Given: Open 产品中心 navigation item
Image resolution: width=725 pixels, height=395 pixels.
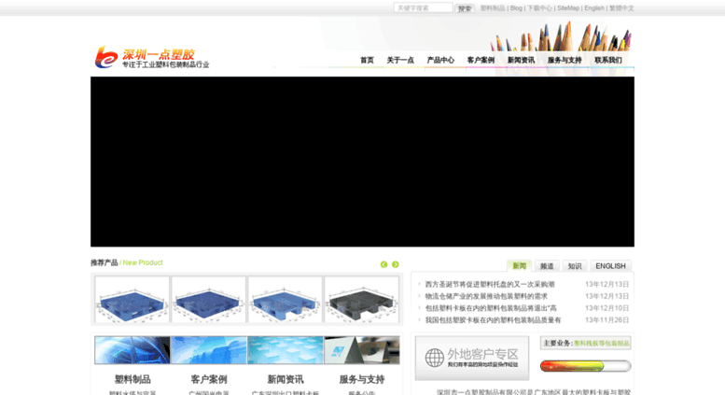Looking at the screenshot, I should point(440,60).
